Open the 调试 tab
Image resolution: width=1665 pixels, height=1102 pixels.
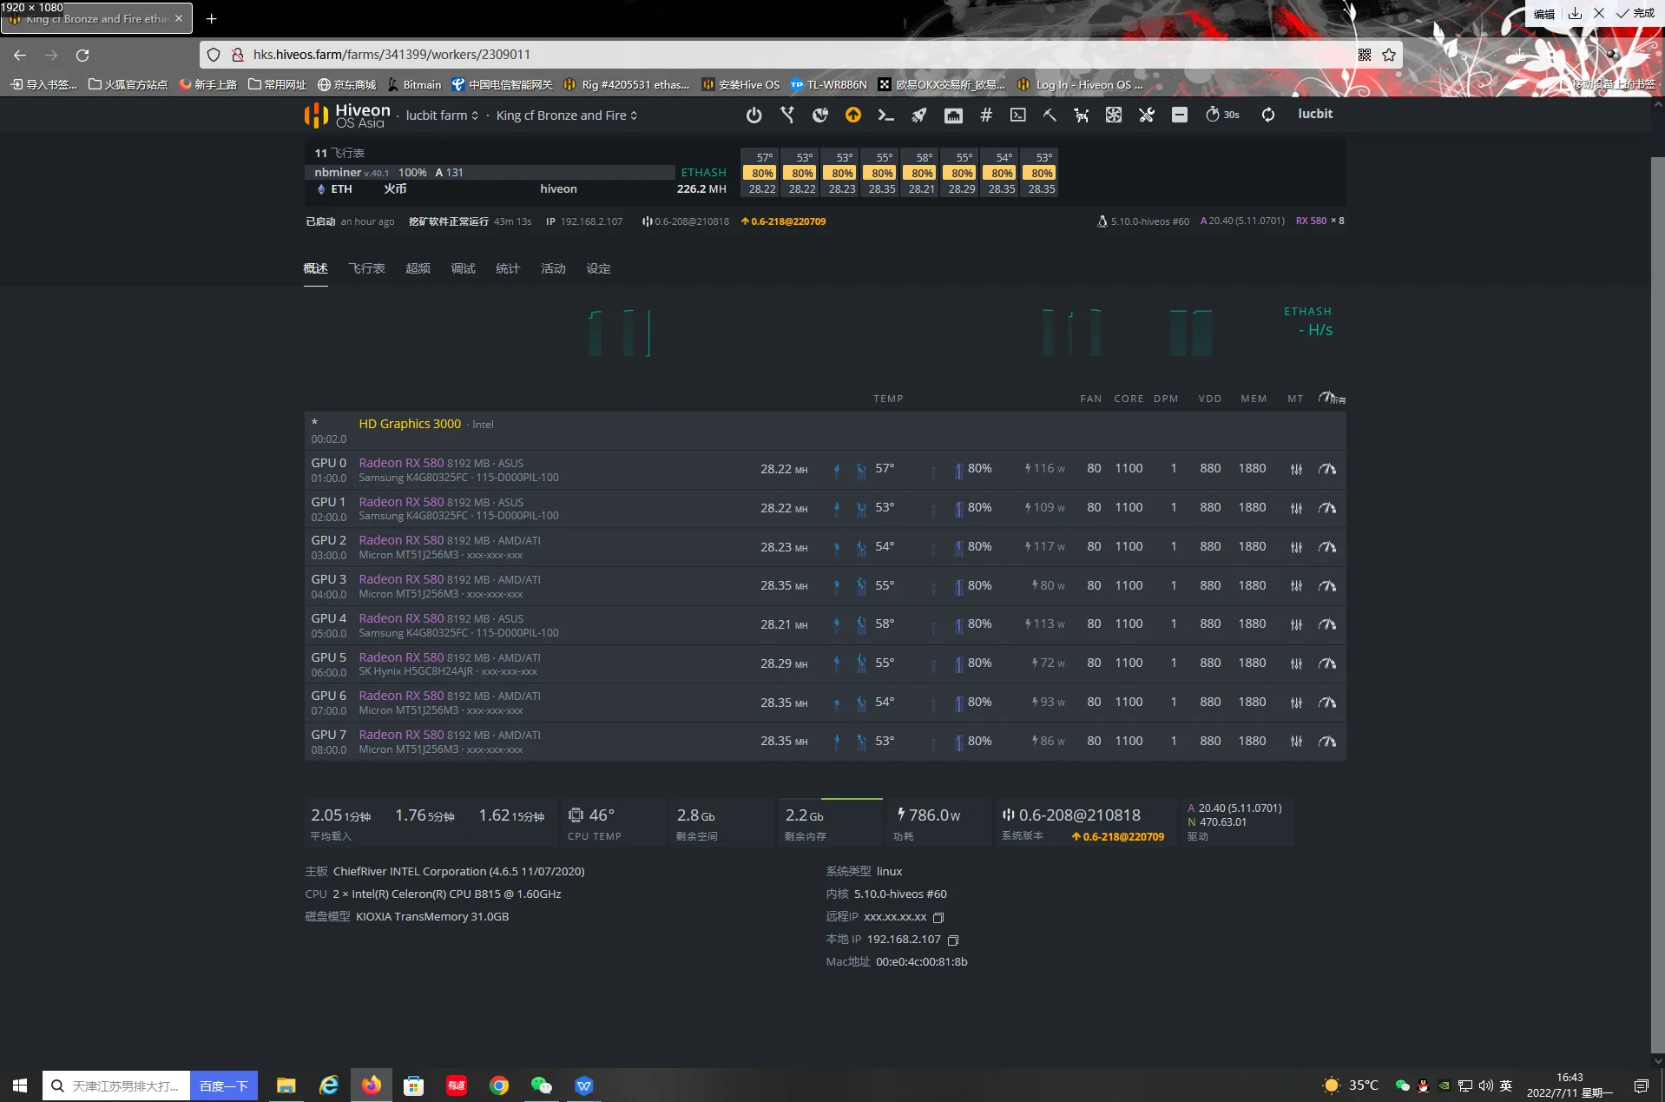(464, 268)
